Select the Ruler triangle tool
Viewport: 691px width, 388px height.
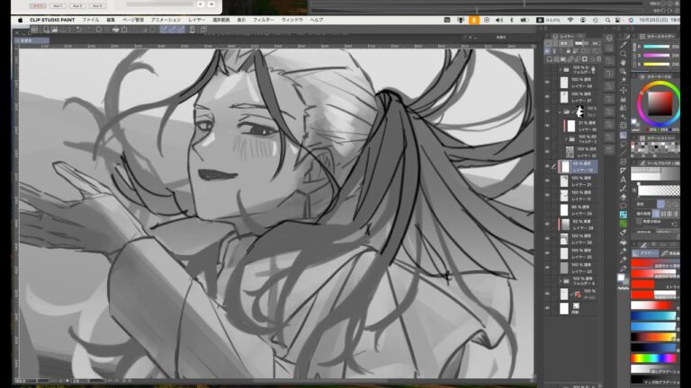point(624,171)
